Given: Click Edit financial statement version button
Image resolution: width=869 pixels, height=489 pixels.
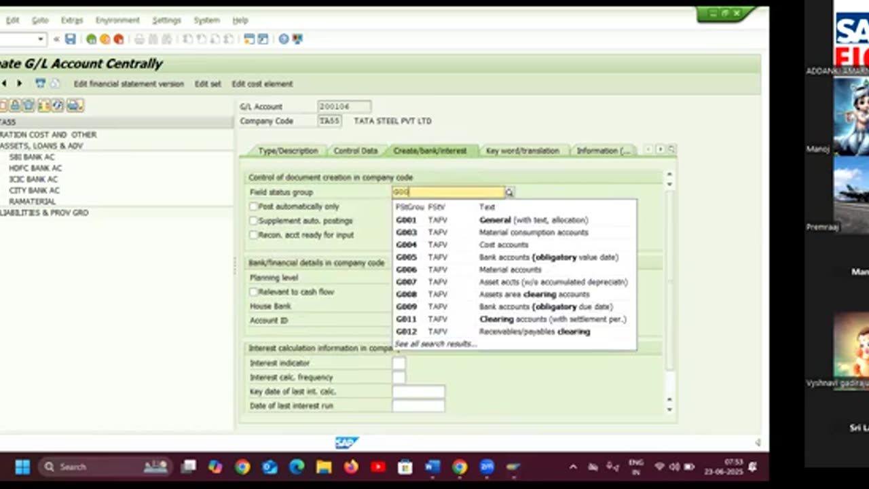Looking at the screenshot, I should (128, 84).
